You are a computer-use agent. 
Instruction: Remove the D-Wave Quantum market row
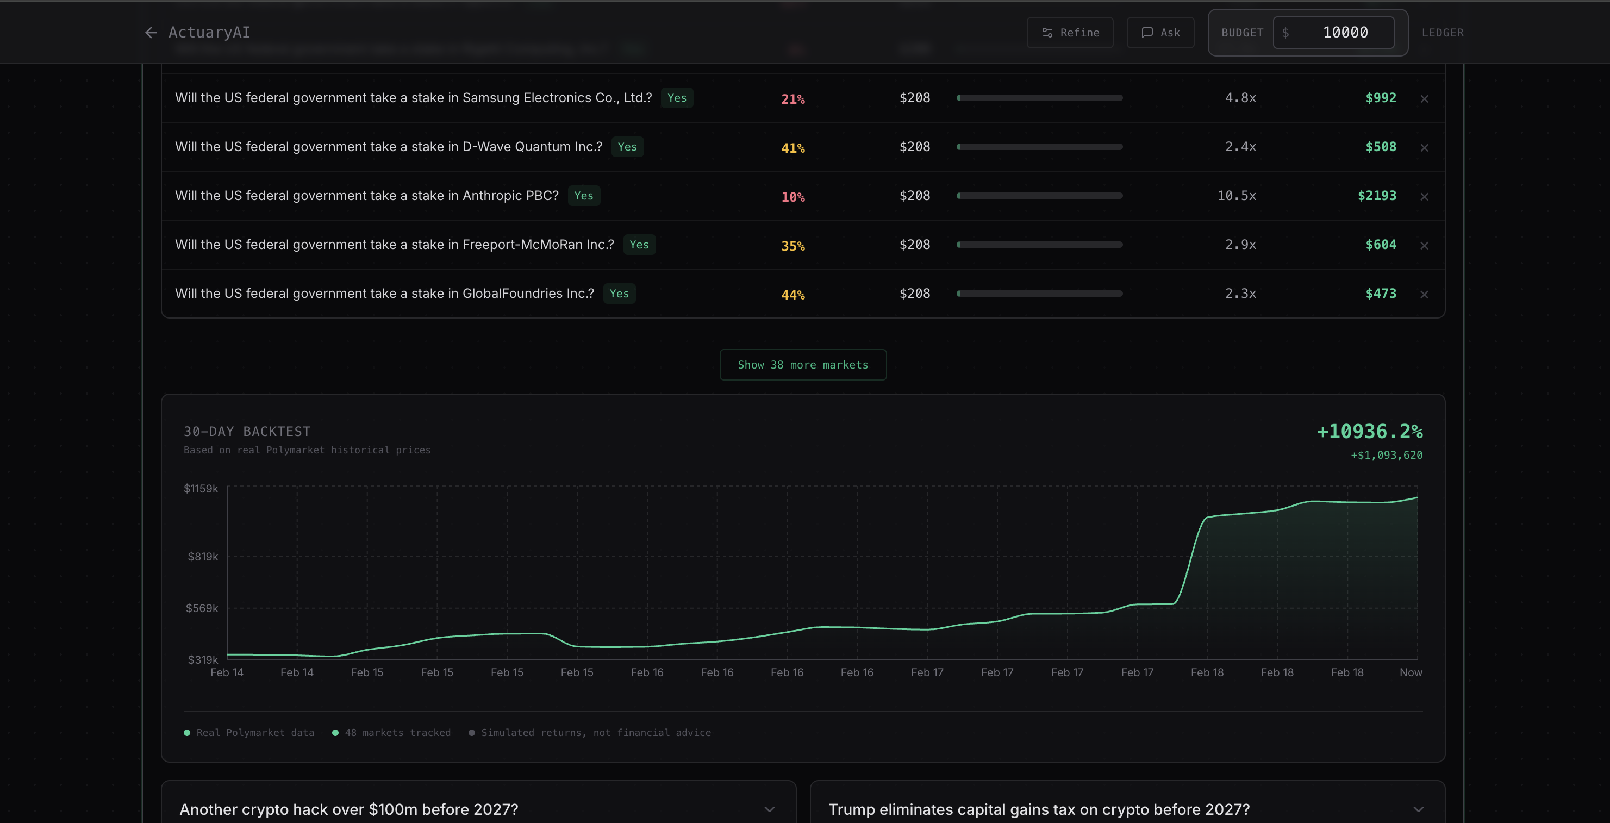(1424, 147)
